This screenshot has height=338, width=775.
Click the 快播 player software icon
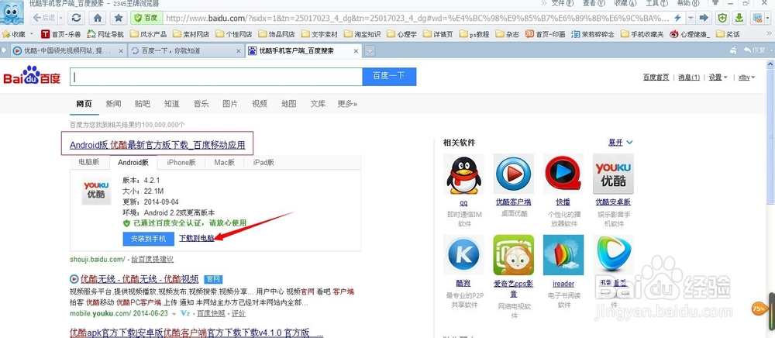(563, 174)
